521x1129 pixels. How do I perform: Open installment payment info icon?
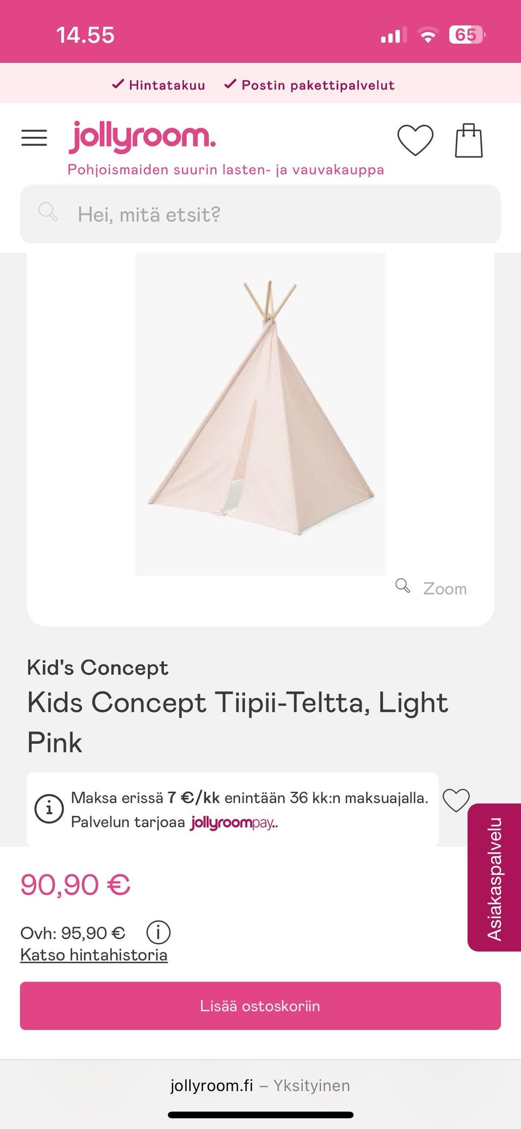(x=49, y=809)
